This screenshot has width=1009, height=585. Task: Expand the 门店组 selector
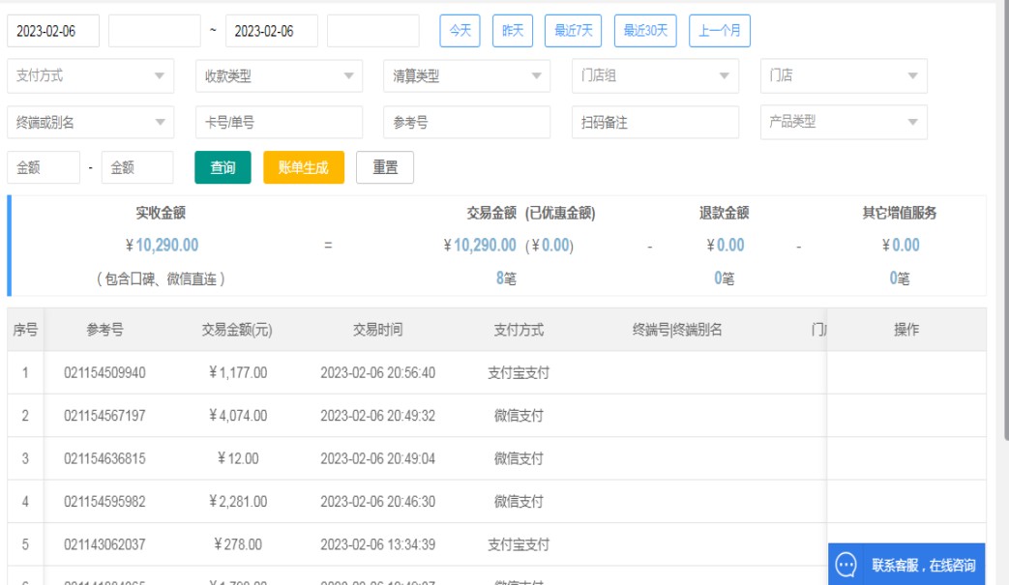coord(654,75)
